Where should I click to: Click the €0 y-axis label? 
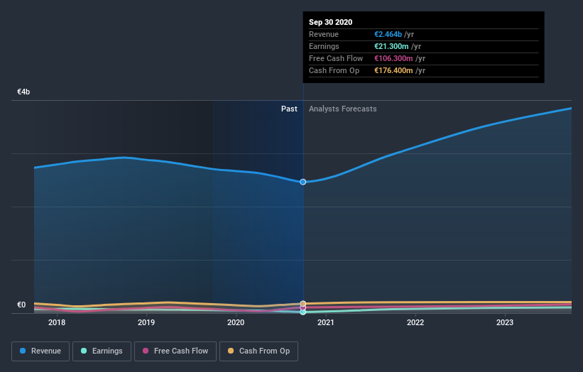pos(21,305)
